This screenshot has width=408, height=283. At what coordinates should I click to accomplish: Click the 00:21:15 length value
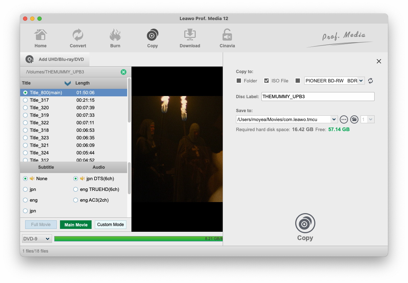pyautogui.click(x=85, y=100)
